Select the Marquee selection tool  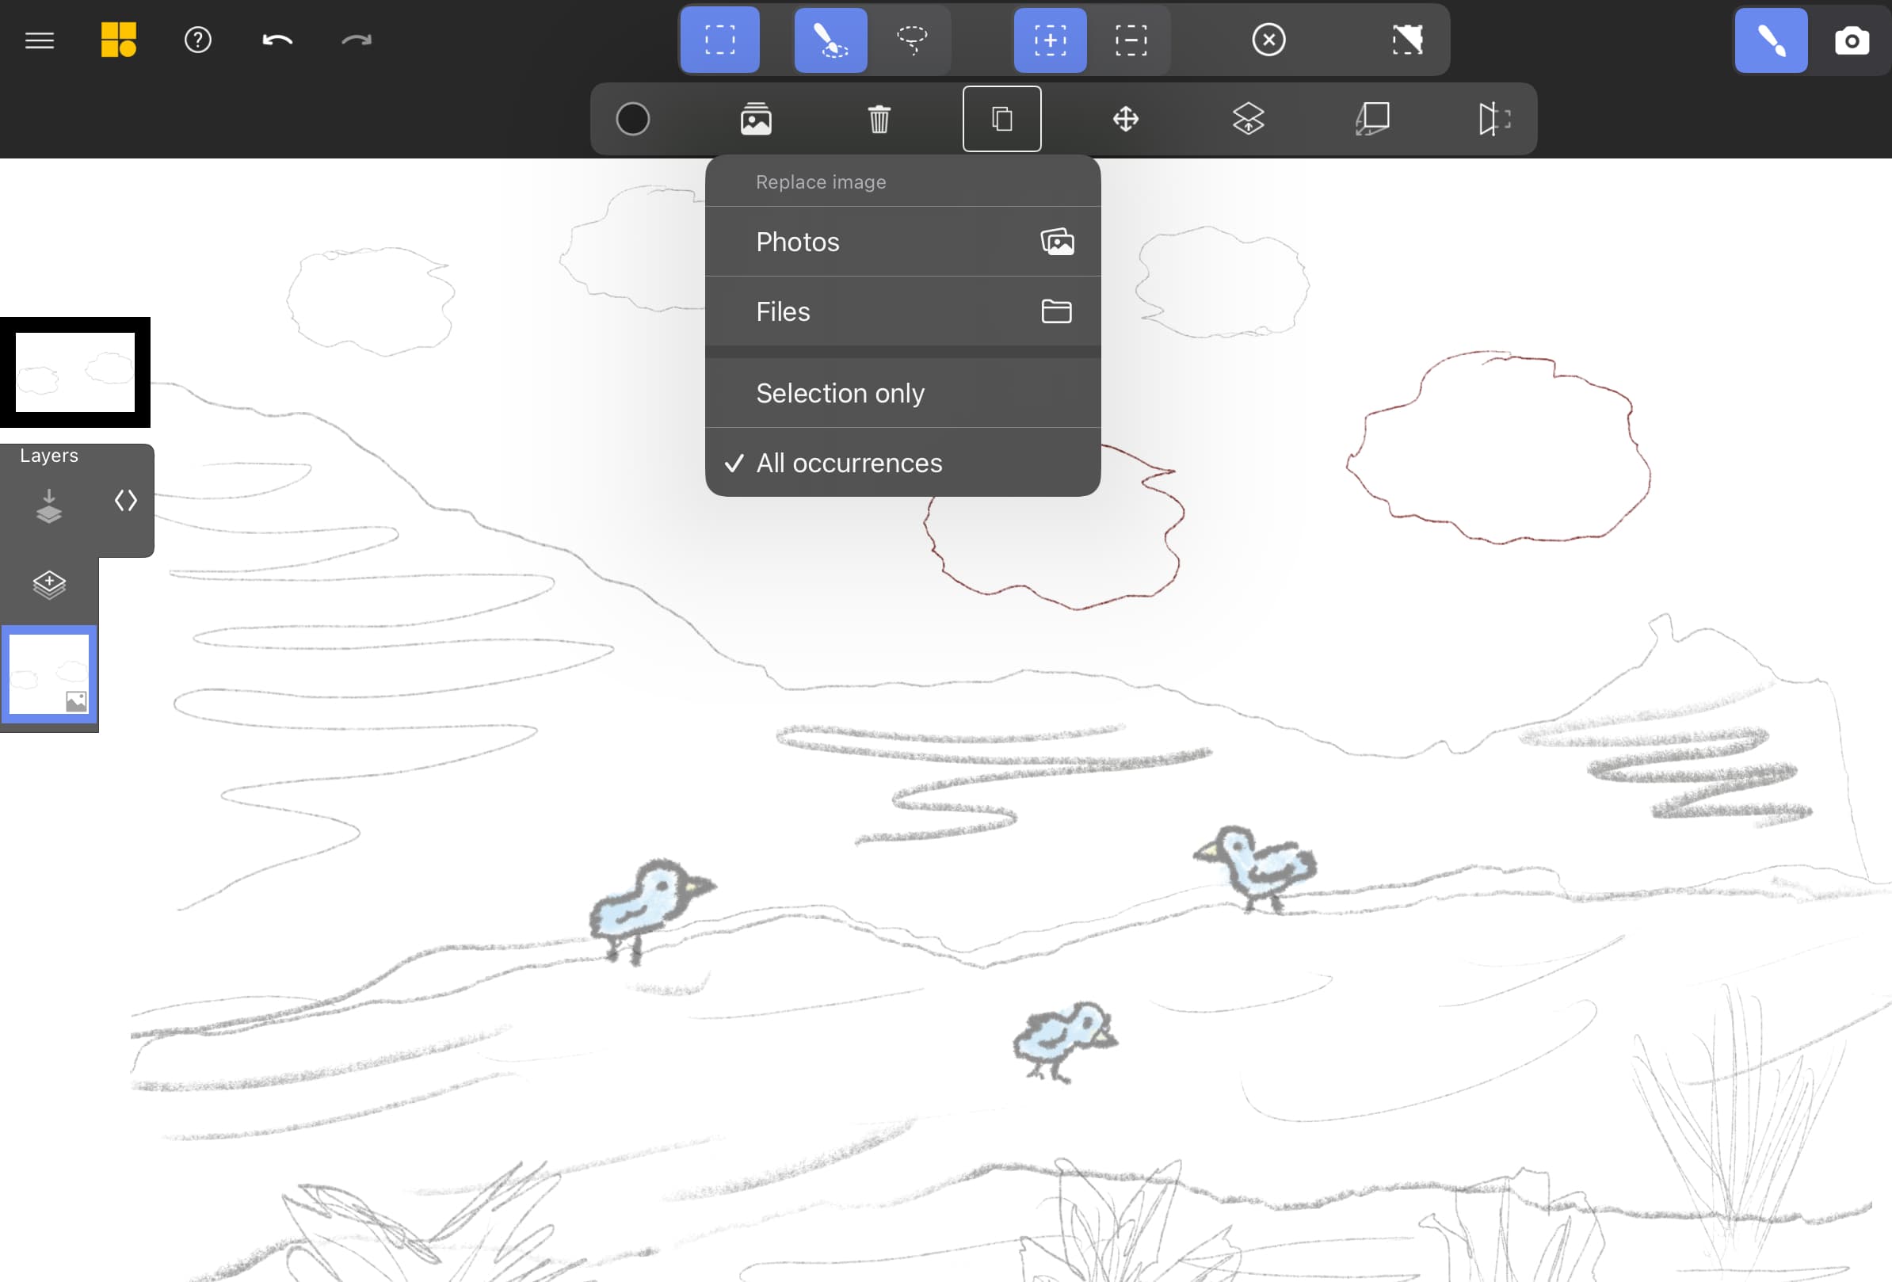[719, 39]
